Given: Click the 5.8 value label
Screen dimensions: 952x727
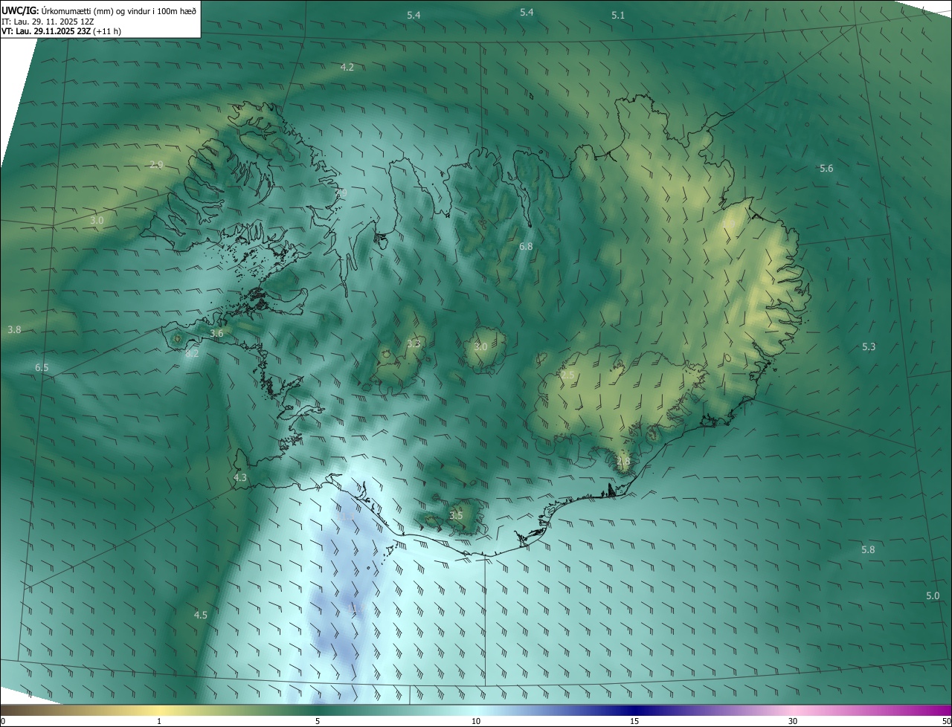Looking at the screenshot, I should (x=868, y=550).
